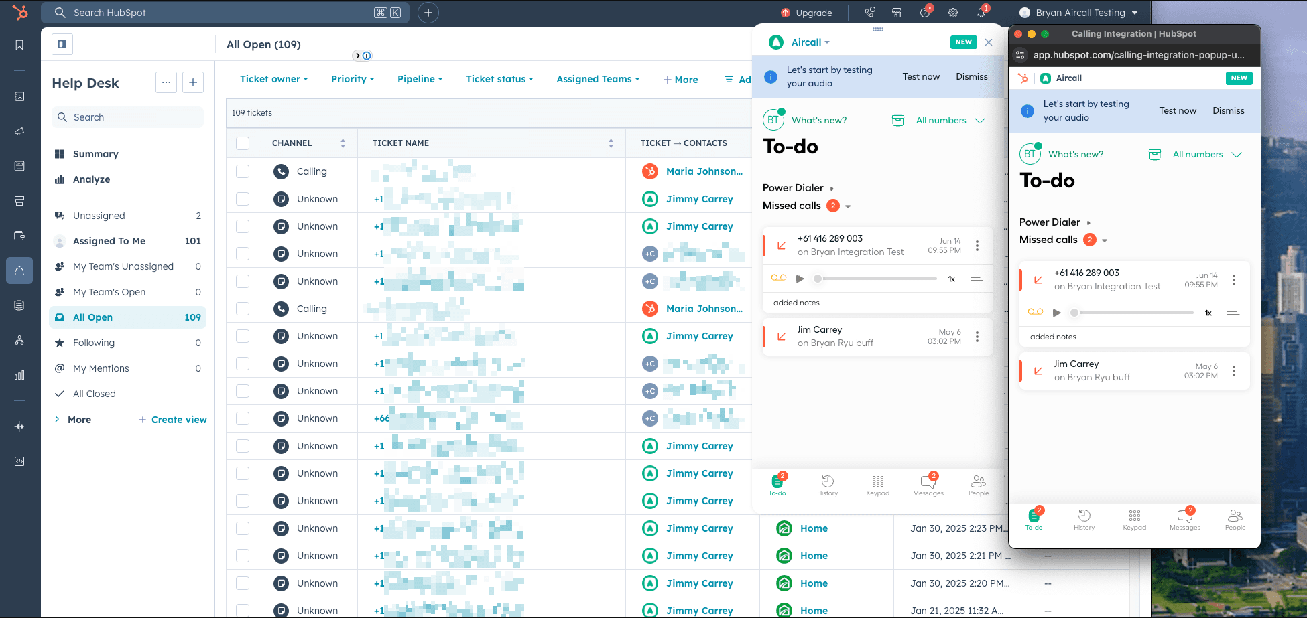The height and width of the screenshot is (618, 1307).
Task: Play the voicemail recording for +61 416 289 003
Action: 800,278
